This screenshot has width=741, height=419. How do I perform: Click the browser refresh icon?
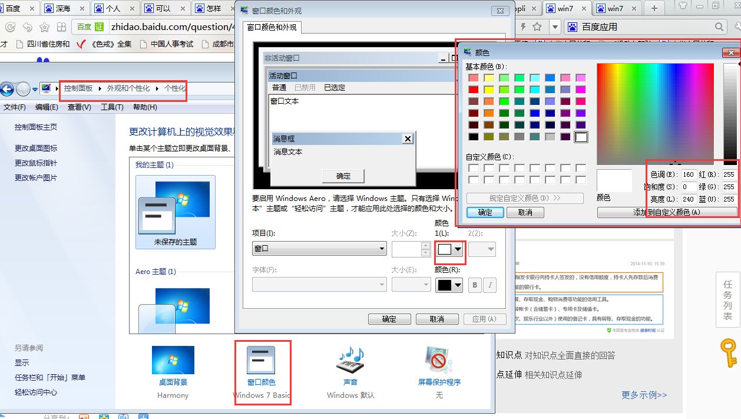point(11,27)
